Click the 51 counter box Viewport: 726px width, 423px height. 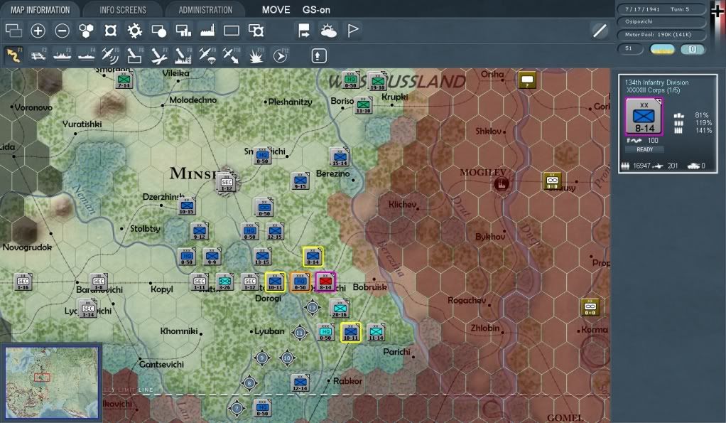click(x=630, y=48)
